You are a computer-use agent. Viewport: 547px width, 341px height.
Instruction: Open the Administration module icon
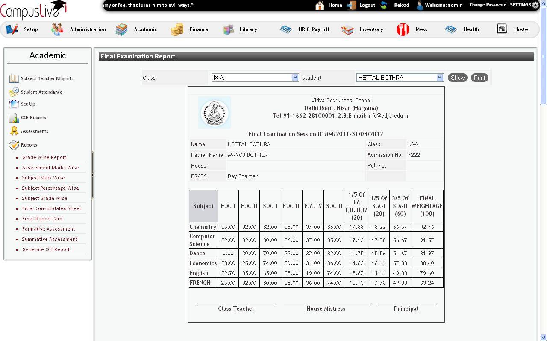(57, 29)
